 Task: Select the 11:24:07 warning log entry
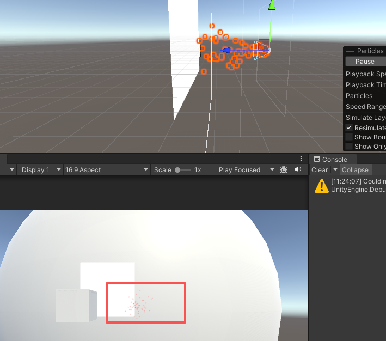pos(347,185)
